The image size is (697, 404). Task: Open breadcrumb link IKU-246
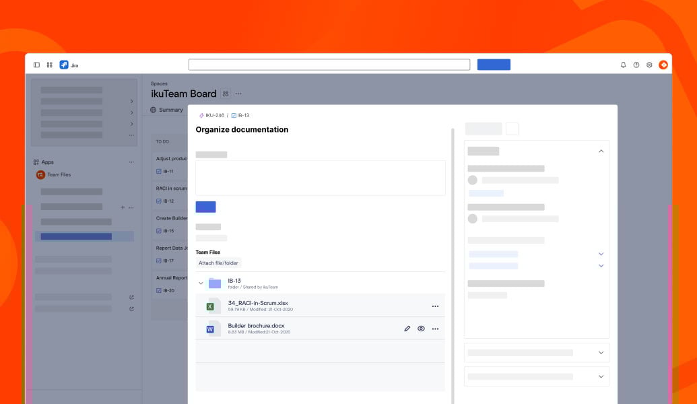214,115
